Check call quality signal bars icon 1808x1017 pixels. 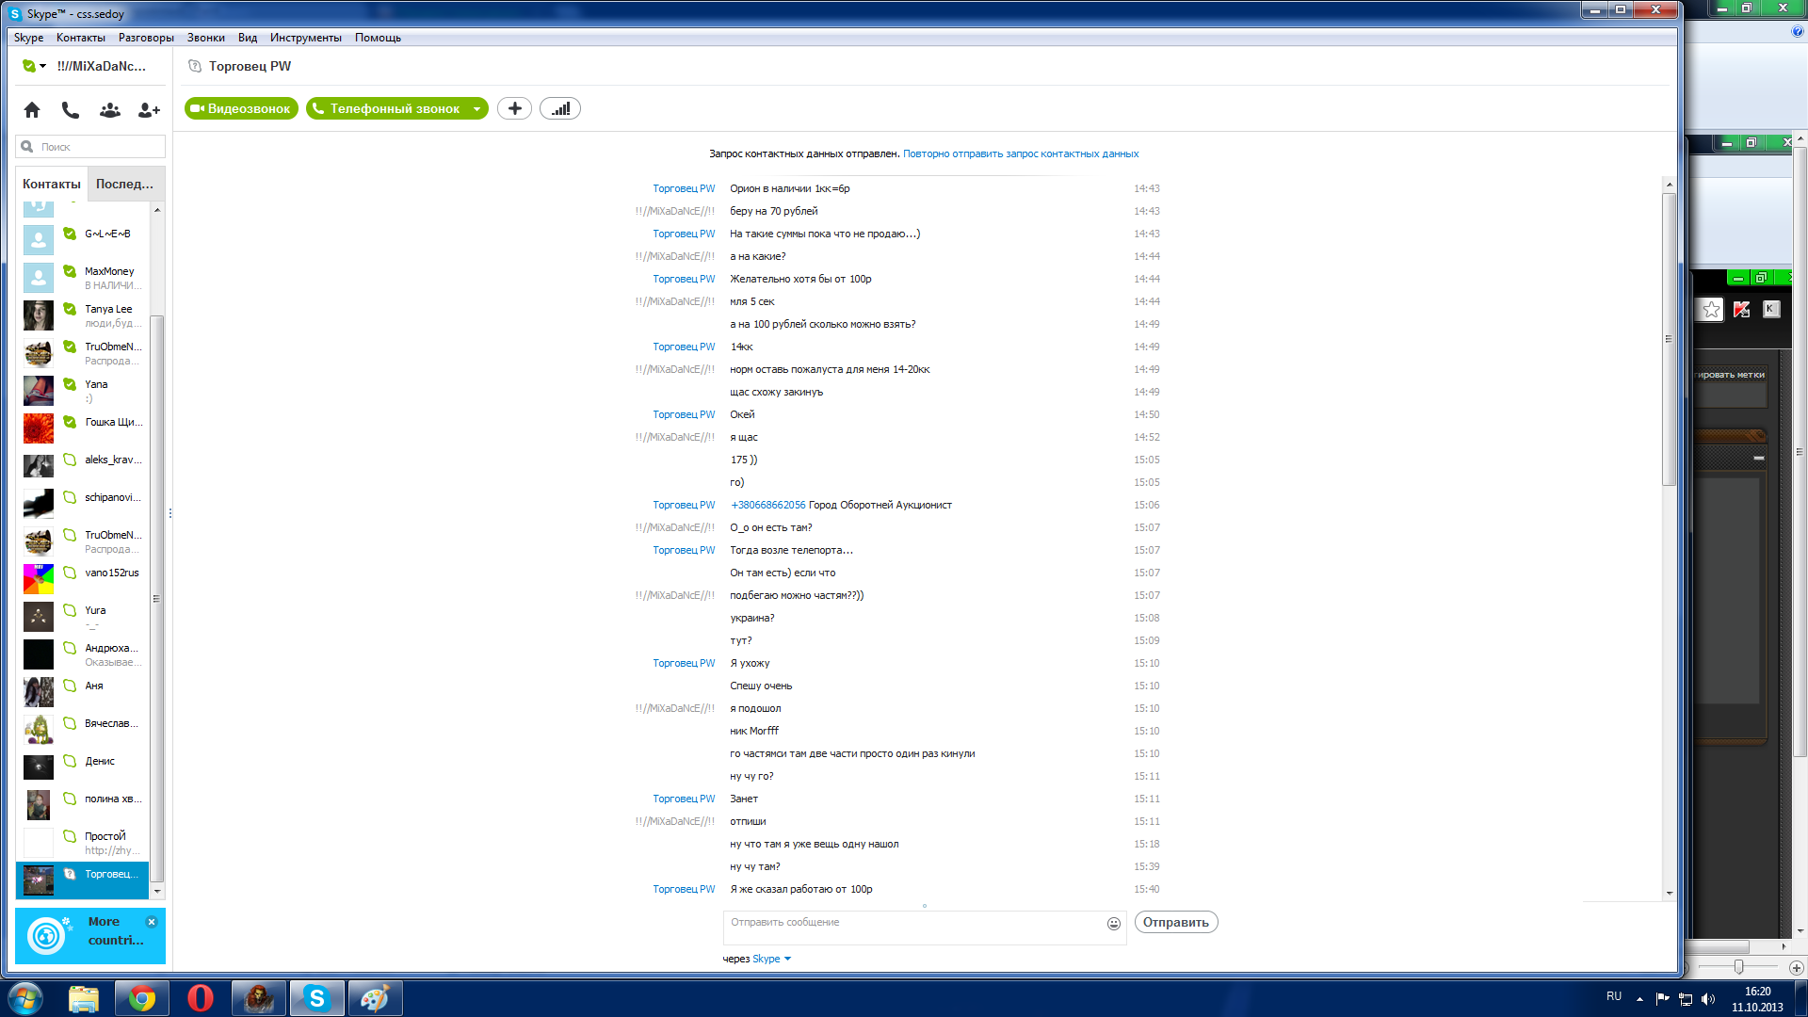(560, 108)
